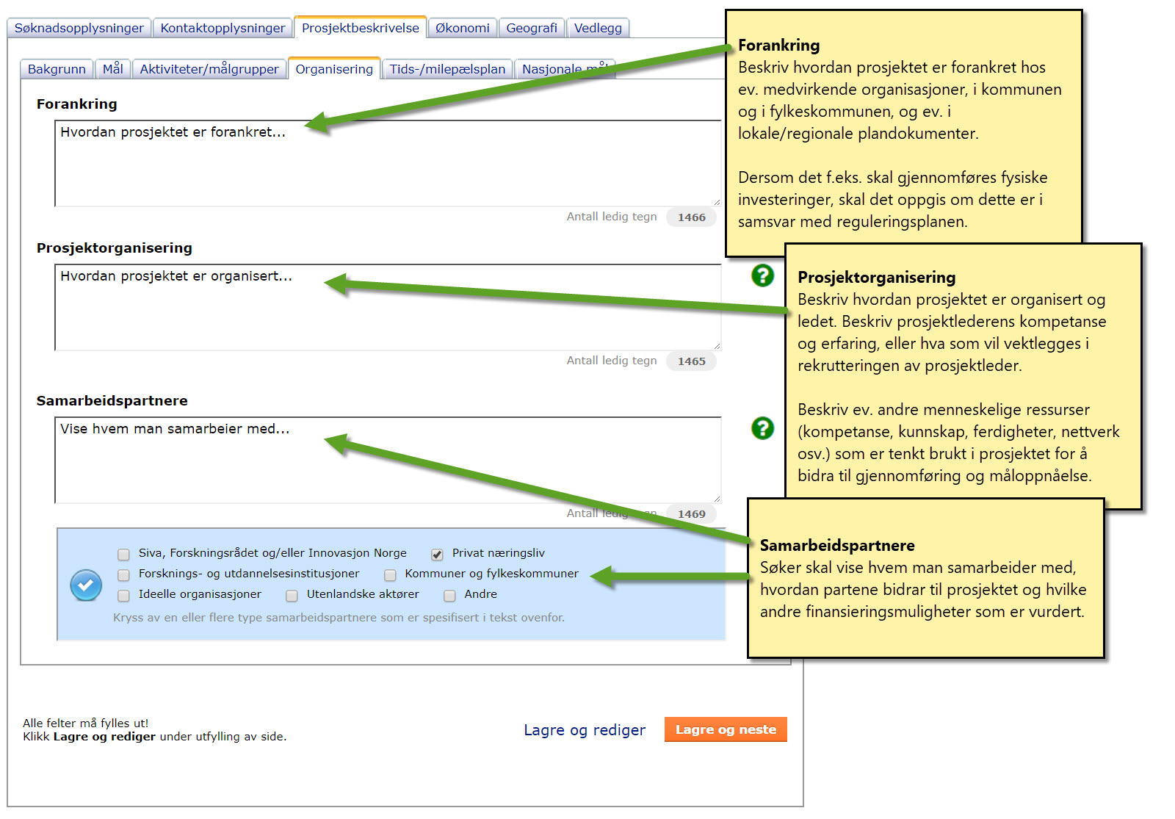
Task: Tick the Andre checkbox
Action: (x=449, y=595)
